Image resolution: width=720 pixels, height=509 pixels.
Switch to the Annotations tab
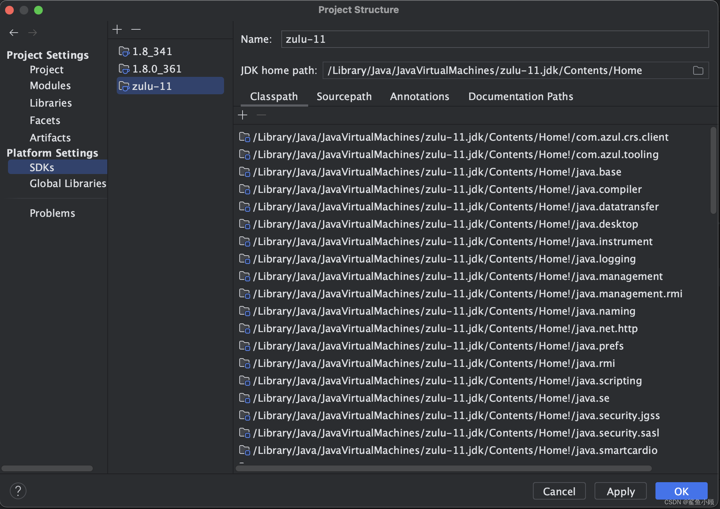click(419, 96)
